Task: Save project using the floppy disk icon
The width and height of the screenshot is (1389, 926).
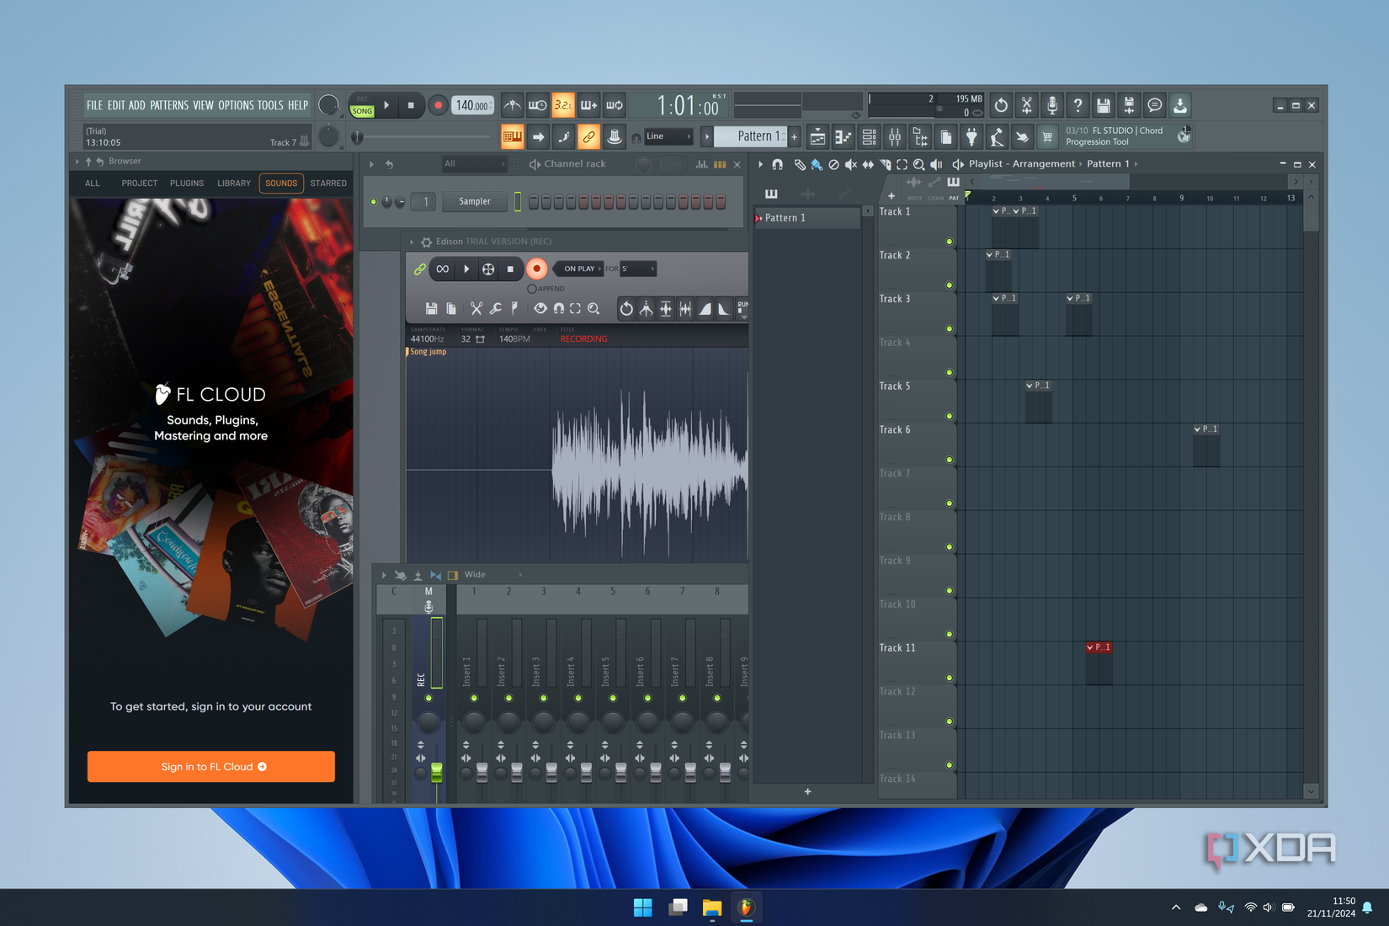Action: (x=1104, y=105)
